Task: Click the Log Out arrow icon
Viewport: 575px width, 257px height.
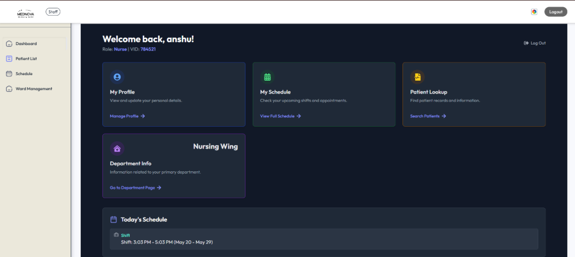Action: 526,43
